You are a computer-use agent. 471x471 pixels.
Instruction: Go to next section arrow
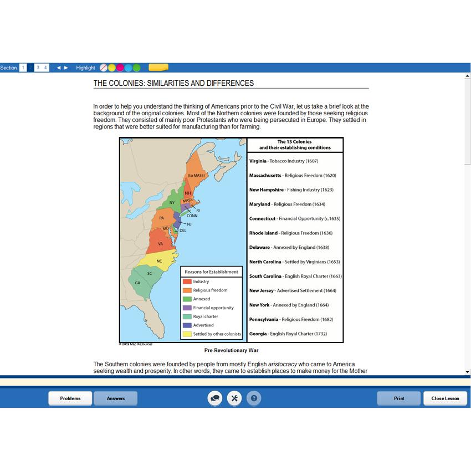[x=66, y=68]
